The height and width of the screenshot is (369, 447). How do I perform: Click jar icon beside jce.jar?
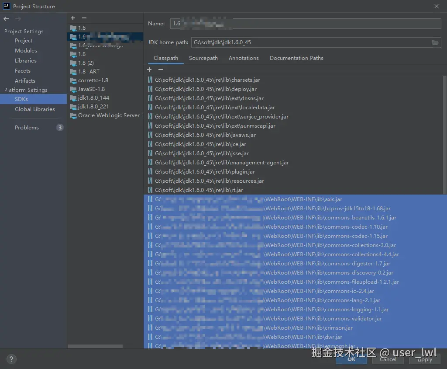pos(150,144)
